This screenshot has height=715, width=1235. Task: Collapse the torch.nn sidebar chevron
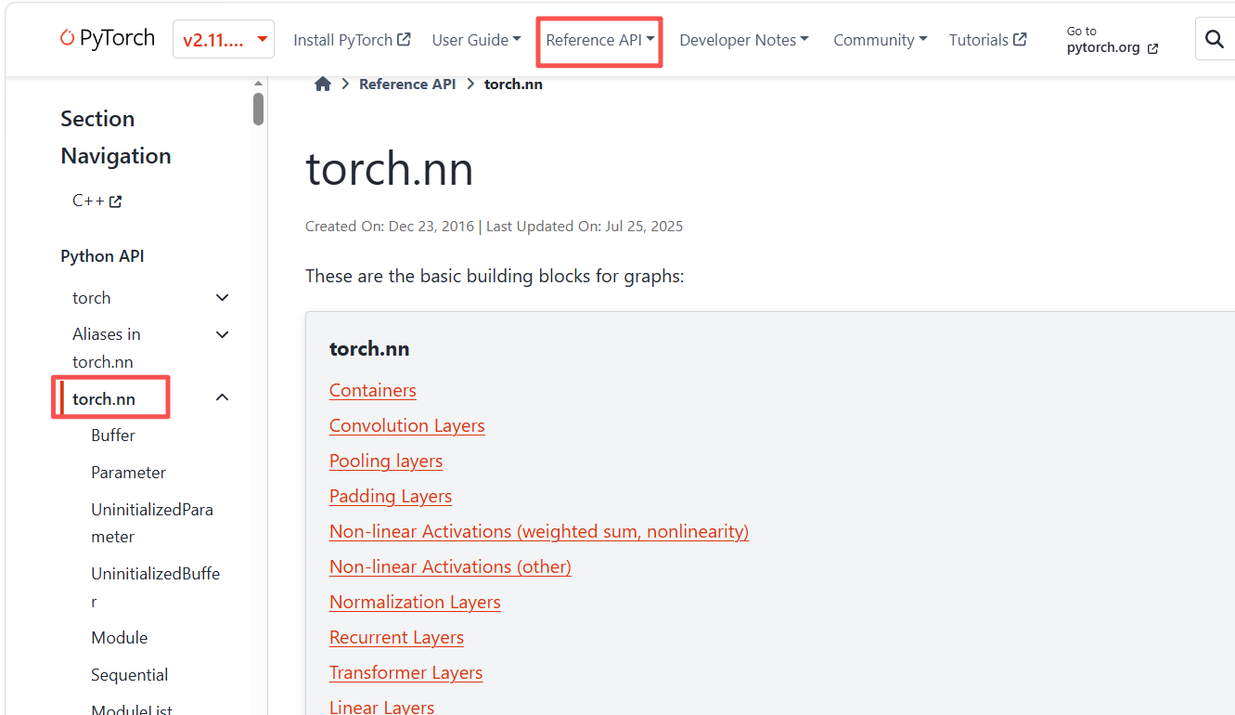pyautogui.click(x=222, y=397)
